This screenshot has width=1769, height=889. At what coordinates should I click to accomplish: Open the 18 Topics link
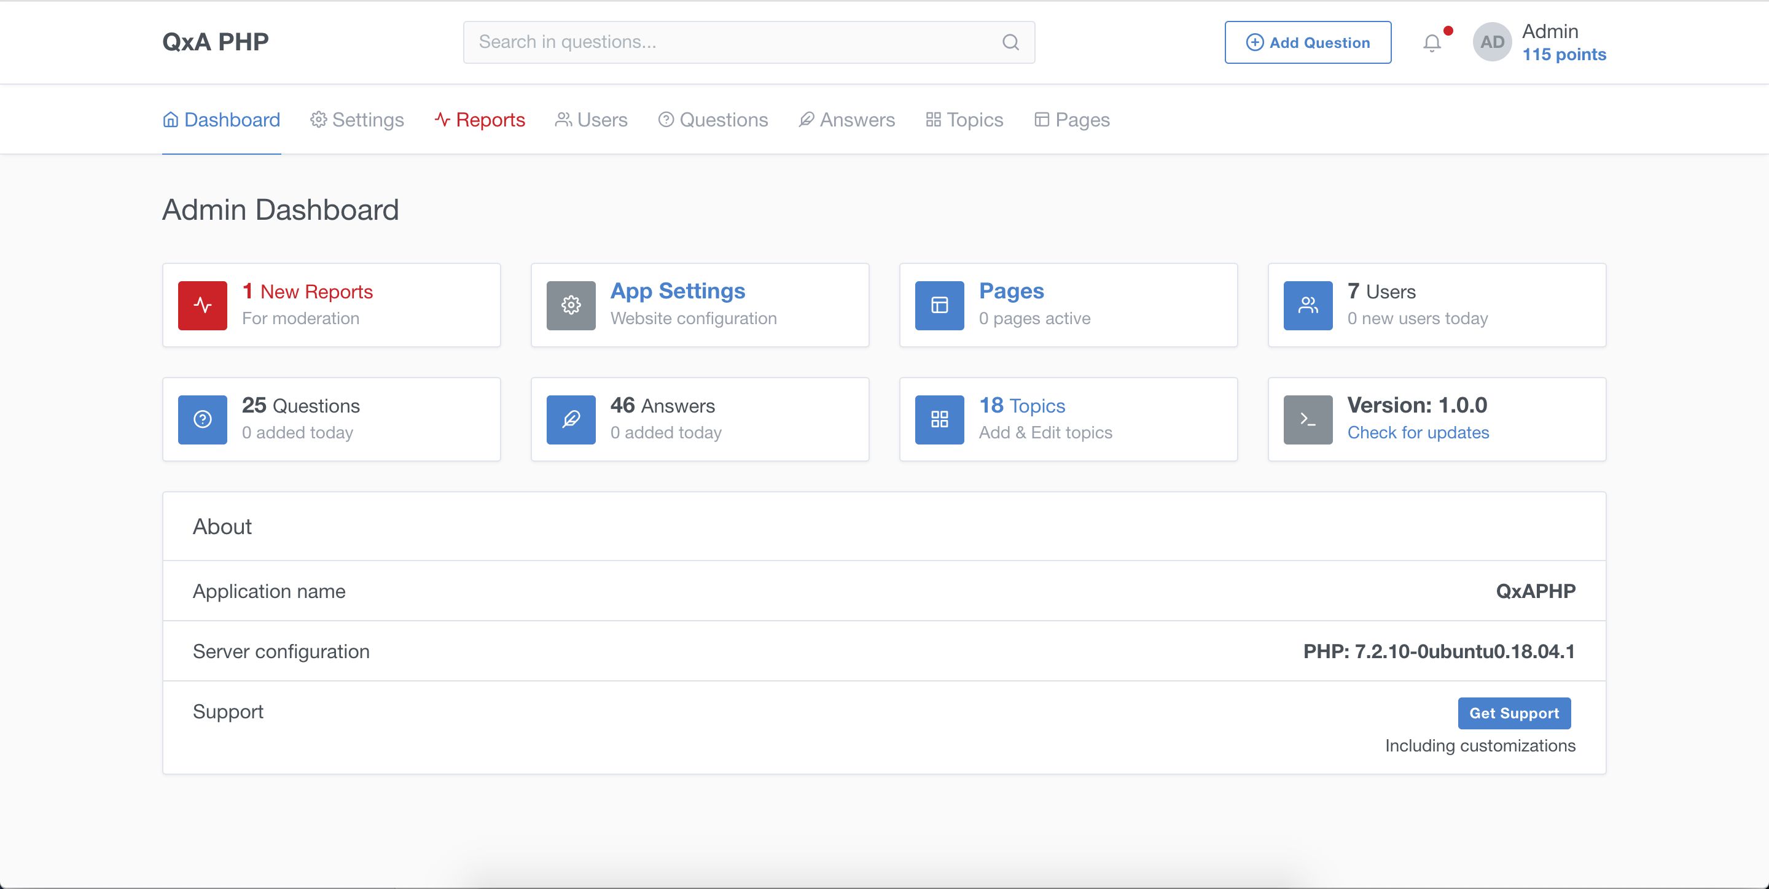[1022, 406]
